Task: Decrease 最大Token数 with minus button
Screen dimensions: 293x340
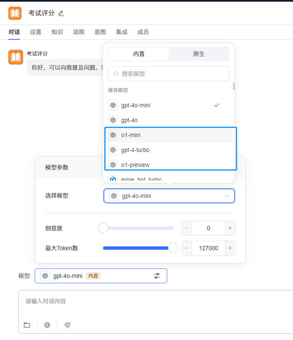Action: point(187,248)
